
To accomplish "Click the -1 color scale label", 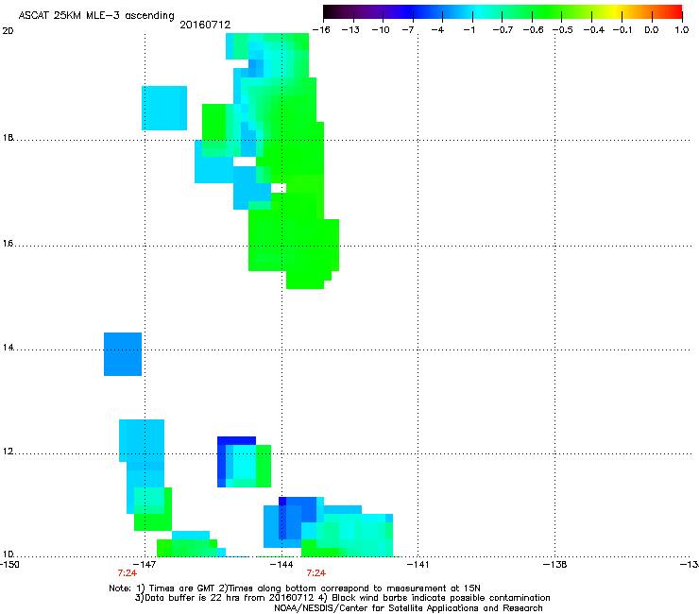I will coord(469,30).
